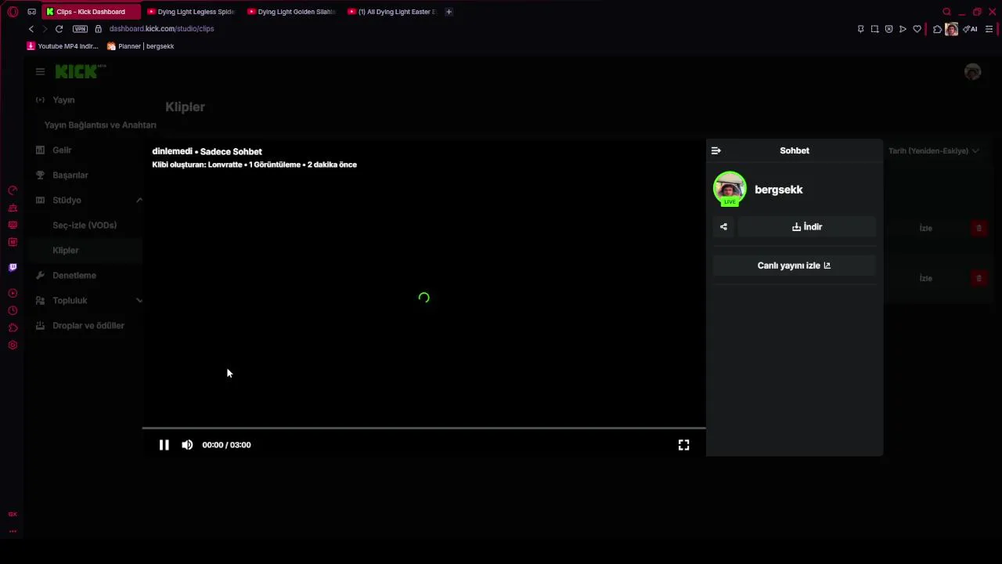Open bergsekk channel avatar
The height and width of the screenshot is (564, 1002).
(x=730, y=189)
